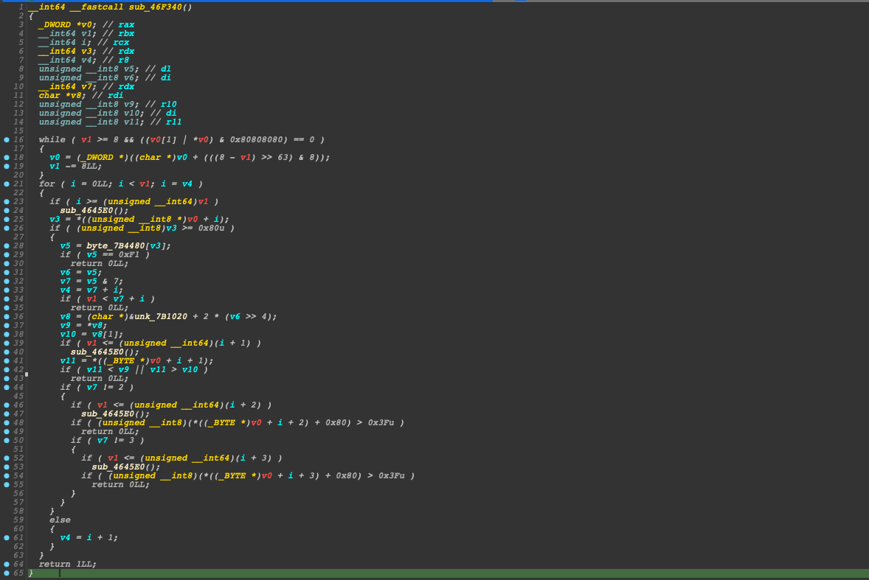Click the blue gutter dot at line 21
The width and height of the screenshot is (869, 580).
pyautogui.click(x=7, y=184)
